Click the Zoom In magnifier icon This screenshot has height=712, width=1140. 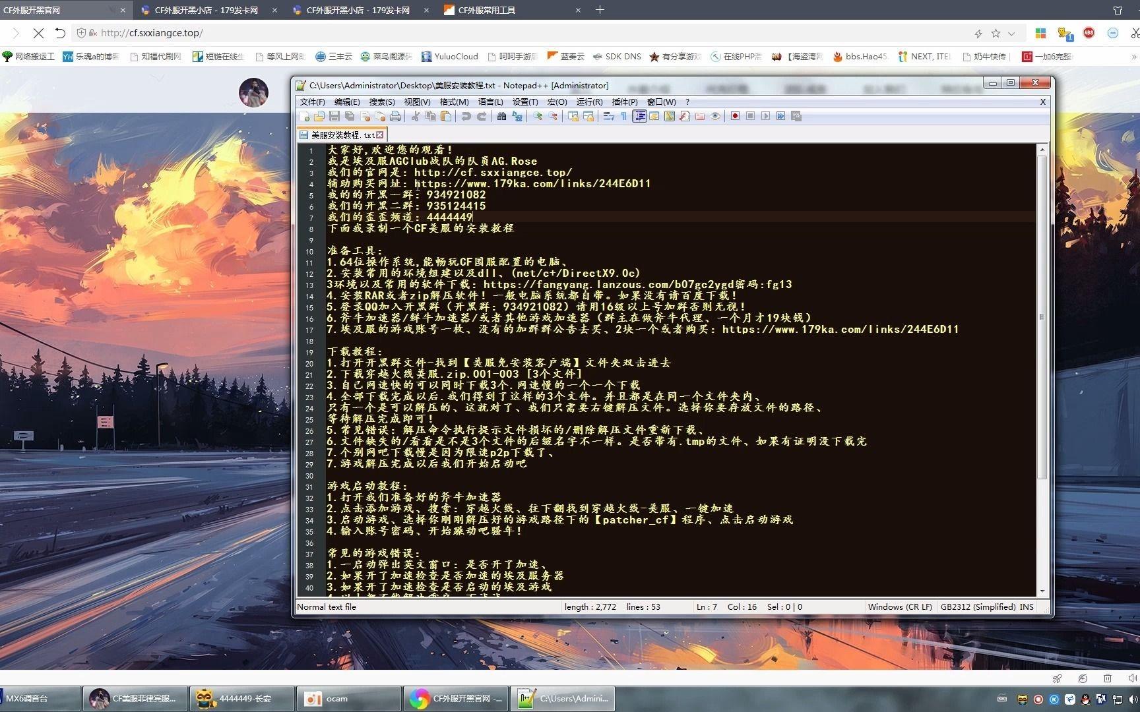tap(538, 116)
